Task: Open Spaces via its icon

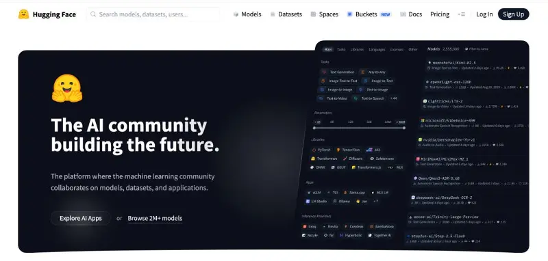Action: point(313,14)
